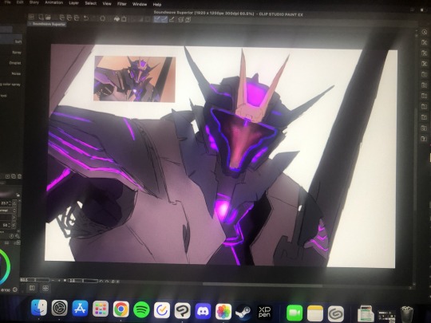Click the help support icon at command bar end
This screenshot has height=323, width=431.
point(188,19)
